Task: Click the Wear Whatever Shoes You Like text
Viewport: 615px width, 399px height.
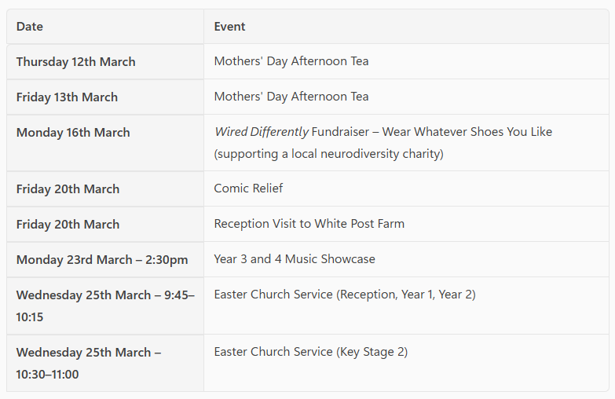Action: (x=483, y=132)
